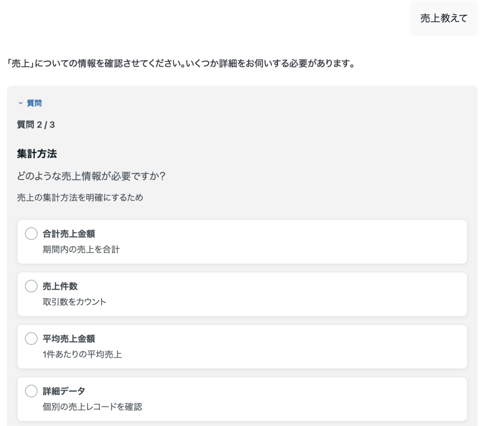Click the chevron icon beside 質問

[x=20, y=103]
